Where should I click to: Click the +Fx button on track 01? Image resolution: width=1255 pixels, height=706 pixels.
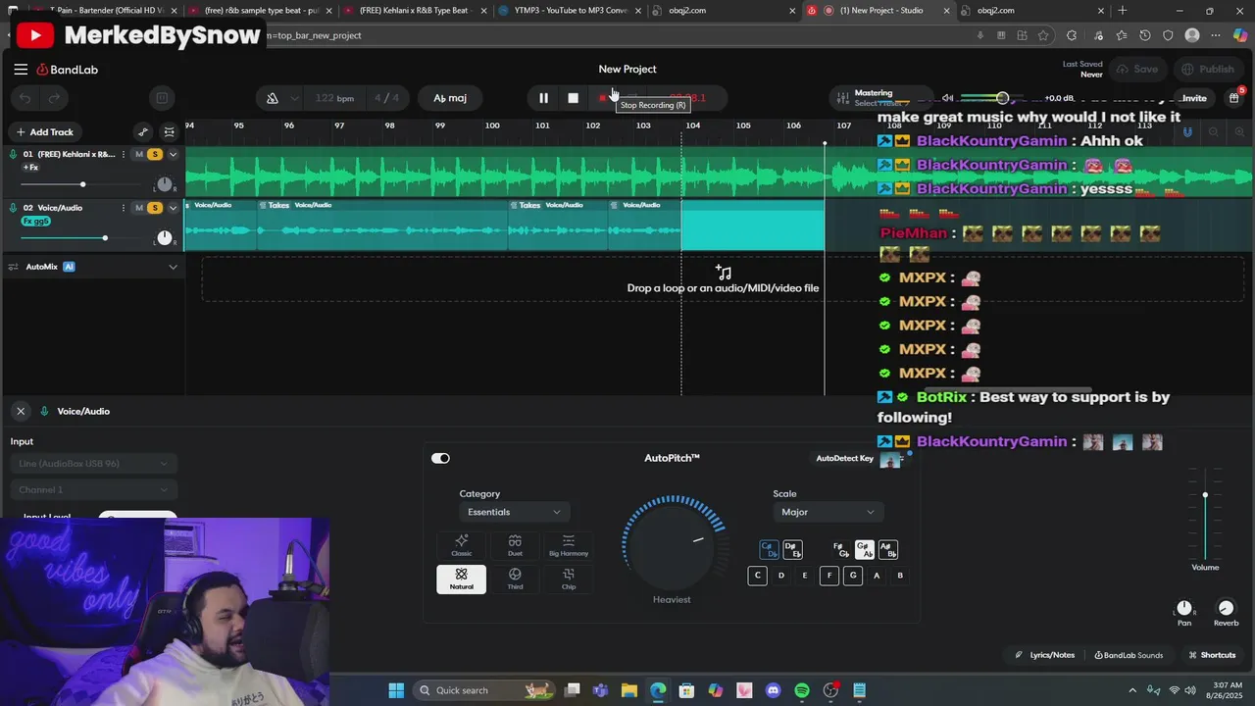[30, 168]
